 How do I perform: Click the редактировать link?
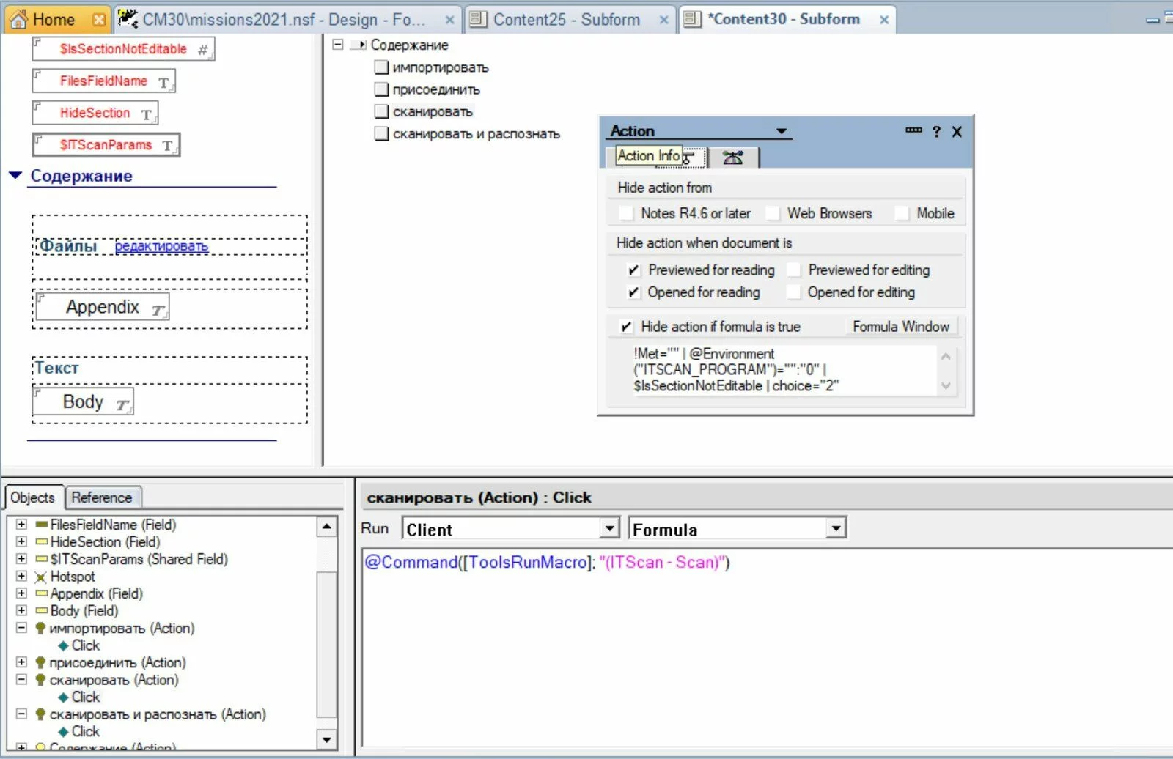tap(161, 246)
